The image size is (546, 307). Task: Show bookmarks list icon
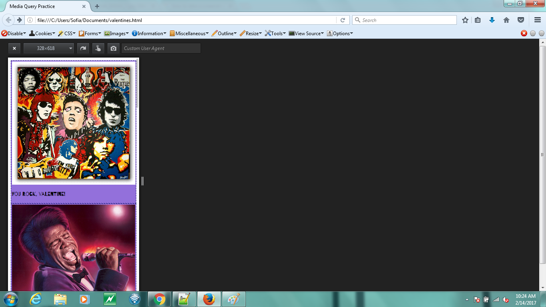478,20
